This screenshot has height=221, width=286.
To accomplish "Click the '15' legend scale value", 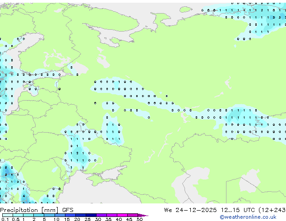I will [67, 219].
